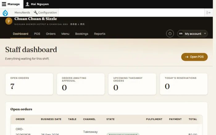Click the Takeaway channel cell
Viewport: 216px width, 135px height.
coord(90,132)
